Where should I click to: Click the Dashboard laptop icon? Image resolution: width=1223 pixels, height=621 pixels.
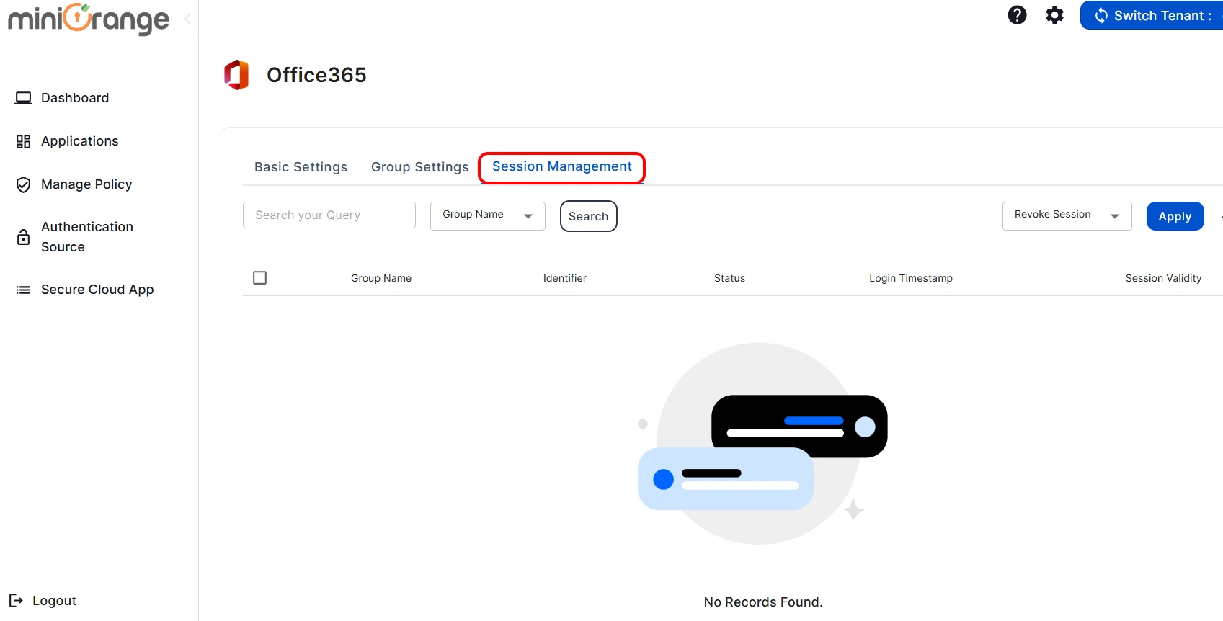click(x=24, y=98)
